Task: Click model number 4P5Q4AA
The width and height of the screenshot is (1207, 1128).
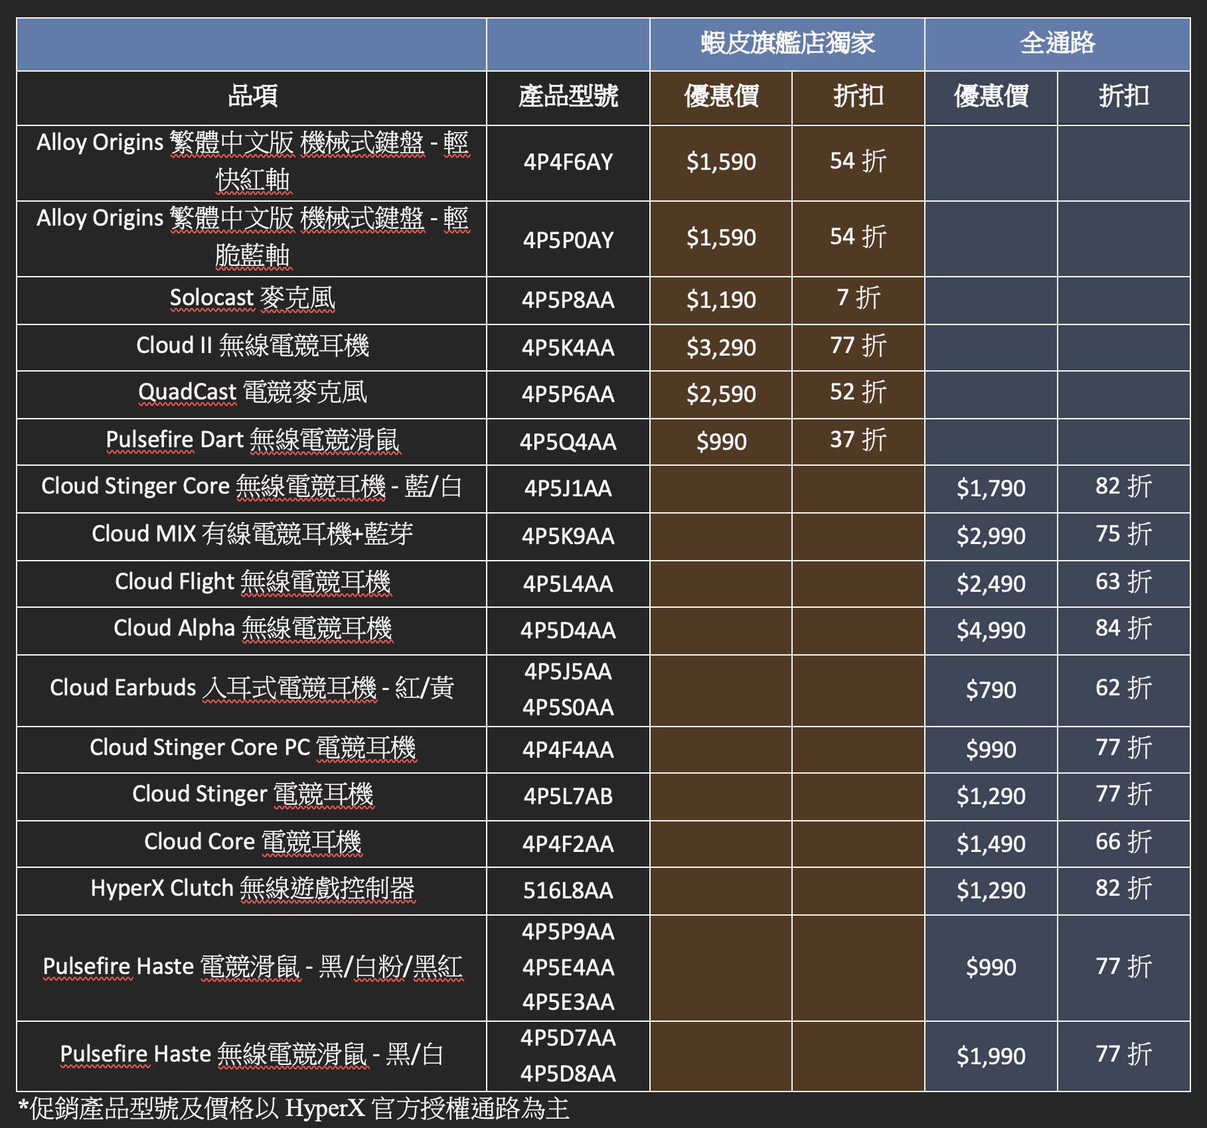Action: coord(568,442)
